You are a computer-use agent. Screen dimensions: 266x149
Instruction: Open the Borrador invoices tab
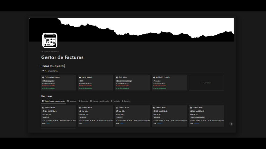(83, 101)
